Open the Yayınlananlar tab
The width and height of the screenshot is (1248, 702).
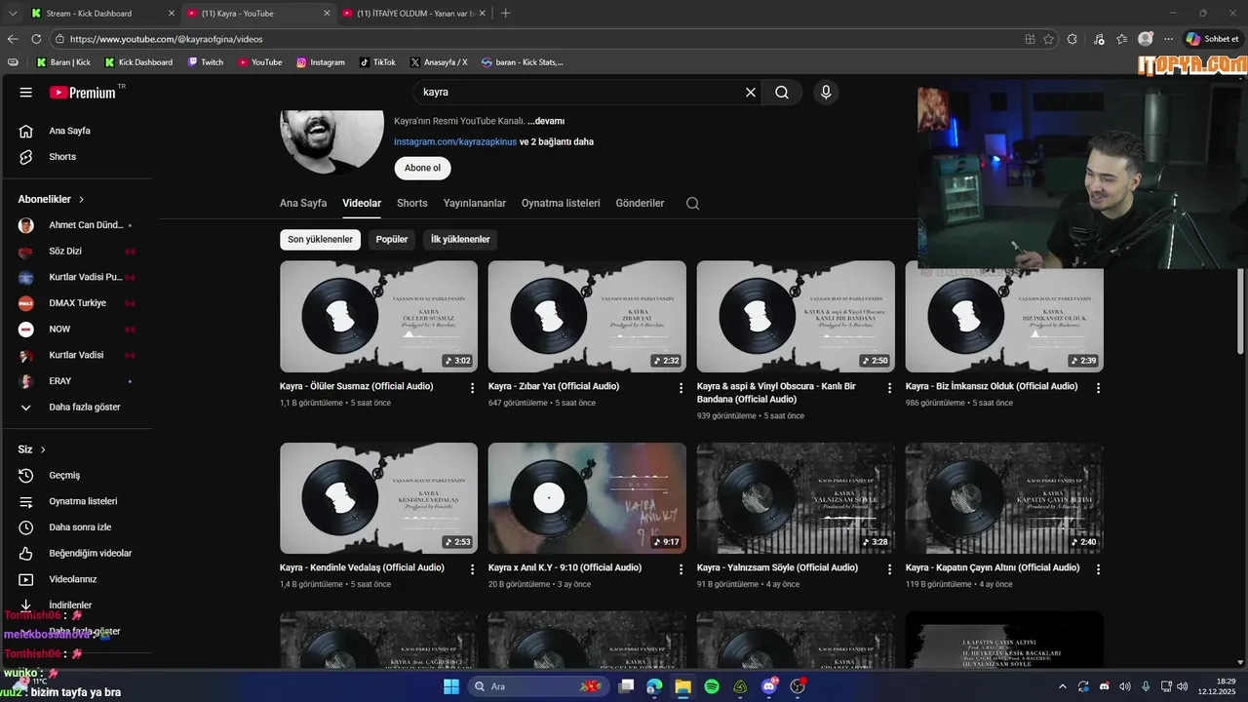[x=475, y=203]
